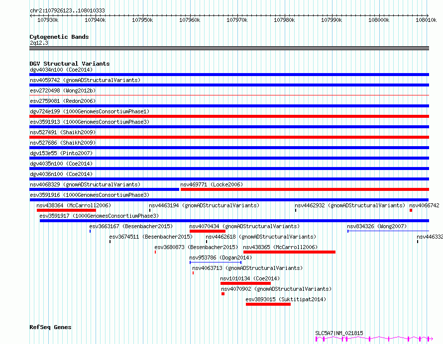
Task: Select esv3591917 (1000GenomesConsortiumPhase3) label
Action: 99,216
